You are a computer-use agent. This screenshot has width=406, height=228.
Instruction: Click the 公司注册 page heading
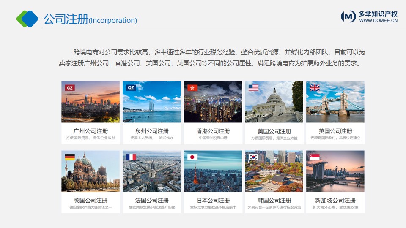point(66,19)
